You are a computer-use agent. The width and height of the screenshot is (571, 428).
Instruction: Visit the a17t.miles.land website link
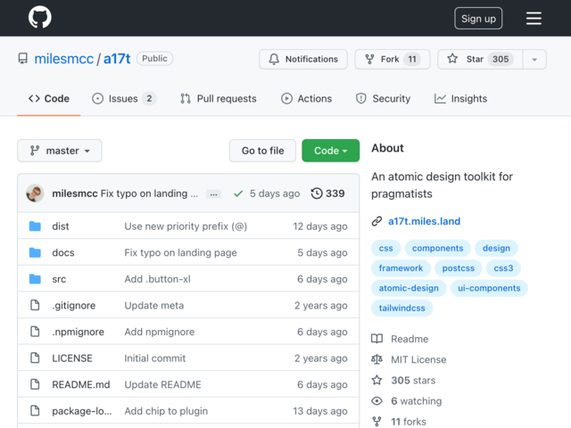[x=424, y=221]
